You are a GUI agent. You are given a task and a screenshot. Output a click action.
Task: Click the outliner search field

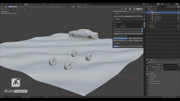click(x=162, y=6)
